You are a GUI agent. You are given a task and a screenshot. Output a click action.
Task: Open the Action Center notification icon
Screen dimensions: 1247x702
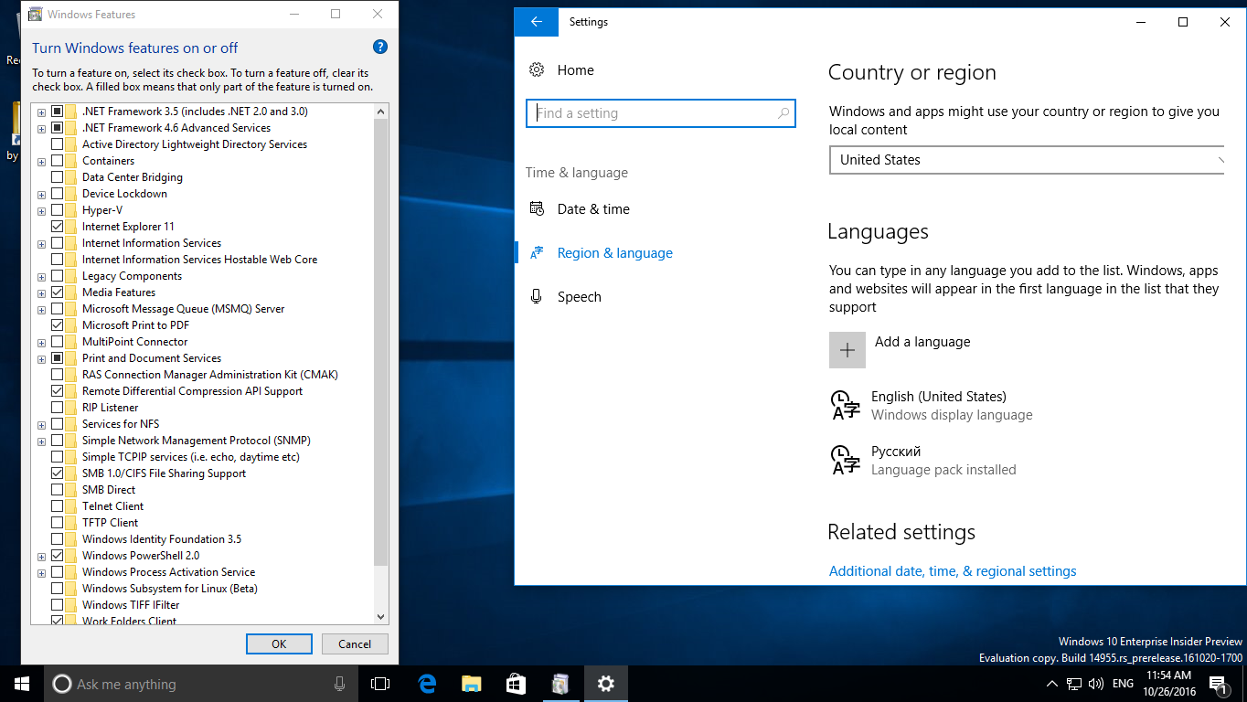(x=1219, y=684)
